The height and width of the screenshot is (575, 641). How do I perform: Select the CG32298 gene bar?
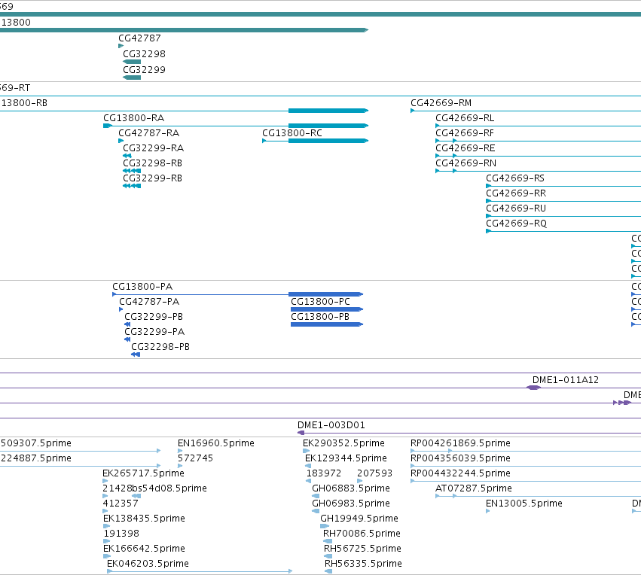132,62
